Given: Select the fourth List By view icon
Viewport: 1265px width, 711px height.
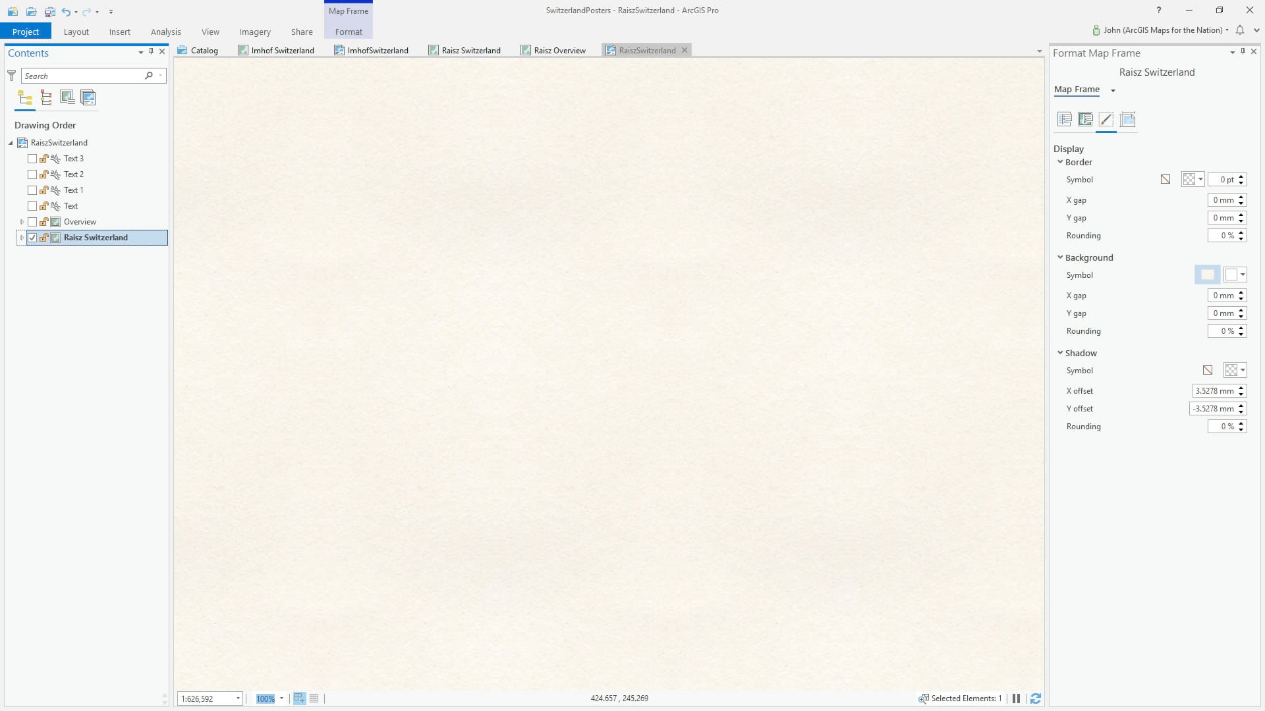Looking at the screenshot, I should point(88,98).
